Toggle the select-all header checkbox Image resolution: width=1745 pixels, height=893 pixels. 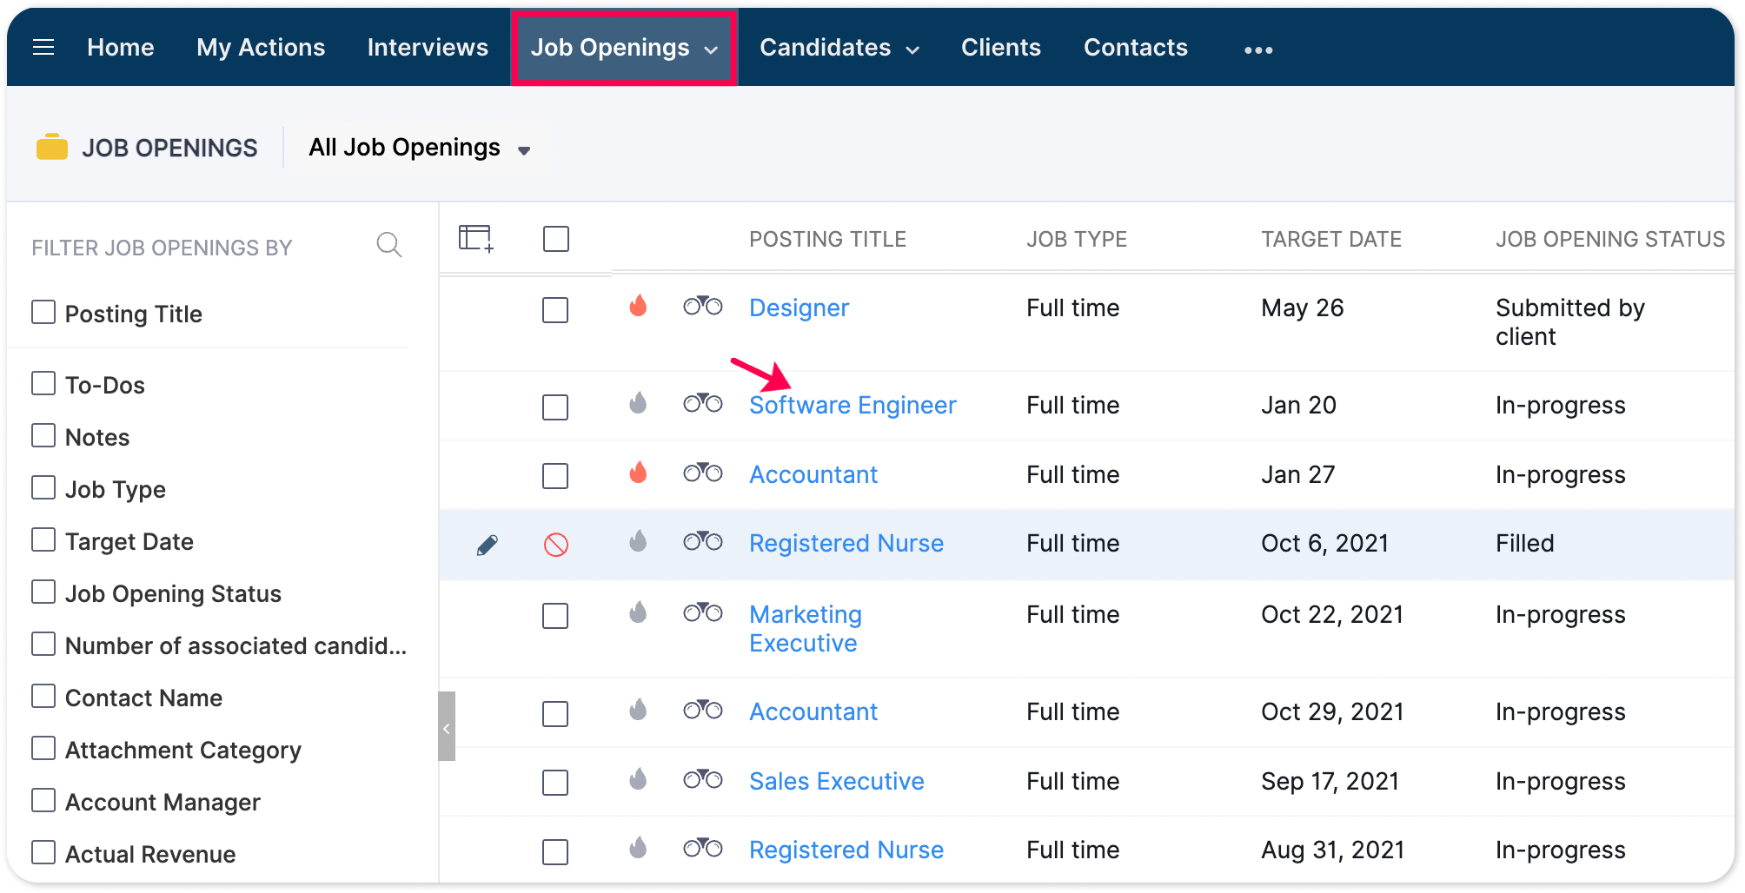coord(556,239)
